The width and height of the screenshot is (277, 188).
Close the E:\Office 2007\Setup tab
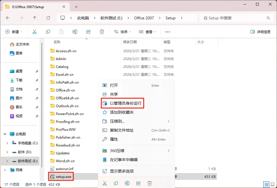pos(64,7)
